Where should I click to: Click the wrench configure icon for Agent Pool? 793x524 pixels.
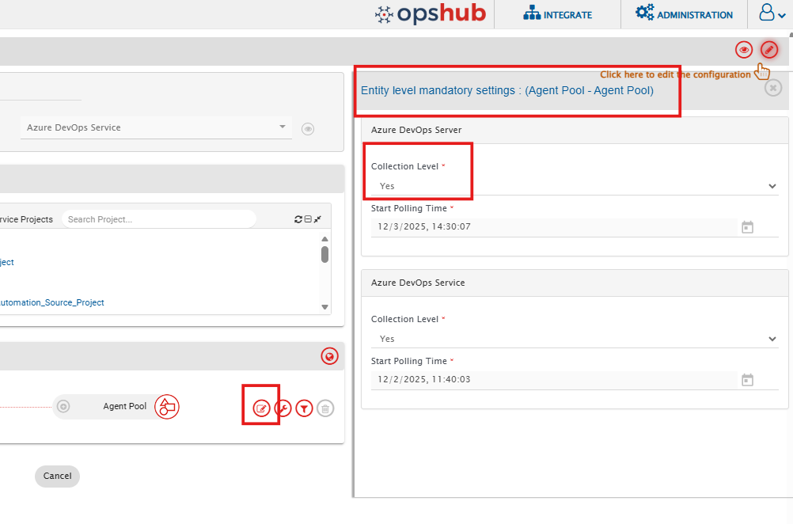[283, 408]
